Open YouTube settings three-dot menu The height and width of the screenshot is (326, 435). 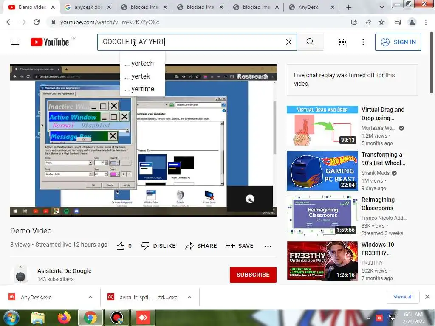point(363,42)
